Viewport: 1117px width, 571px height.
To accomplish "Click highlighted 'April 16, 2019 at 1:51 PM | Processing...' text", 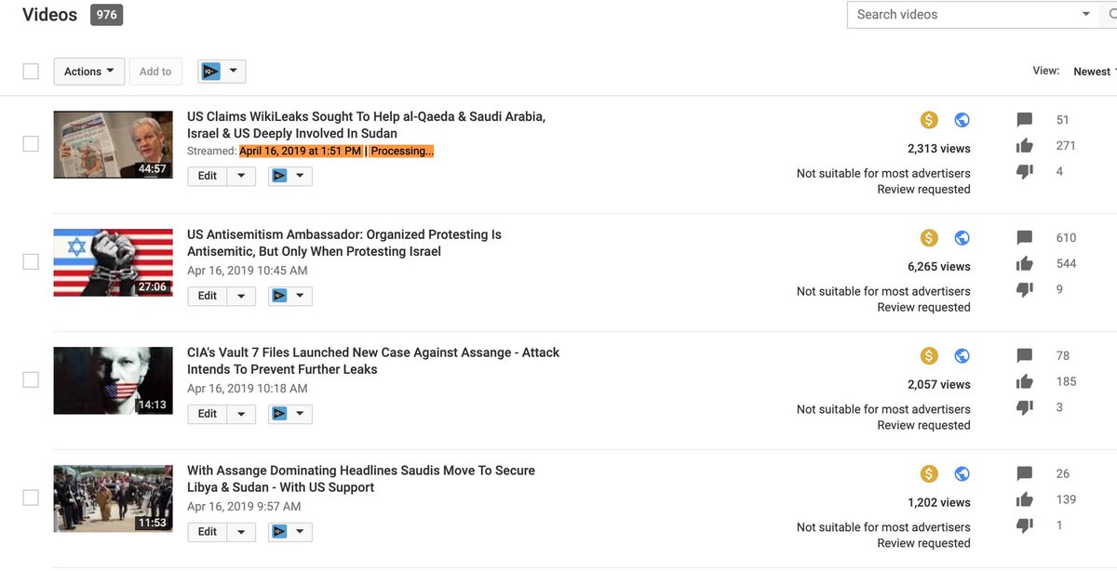I will (x=336, y=151).
